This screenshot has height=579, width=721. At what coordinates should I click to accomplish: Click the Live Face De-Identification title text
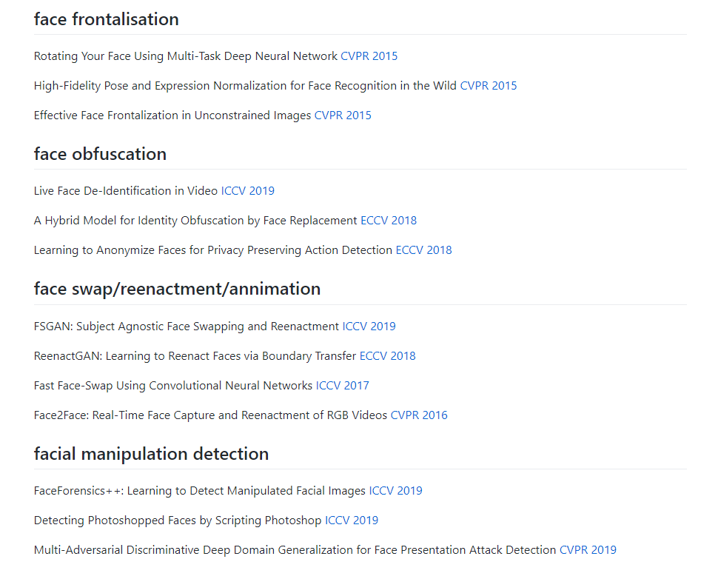pyautogui.click(x=126, y=191)
